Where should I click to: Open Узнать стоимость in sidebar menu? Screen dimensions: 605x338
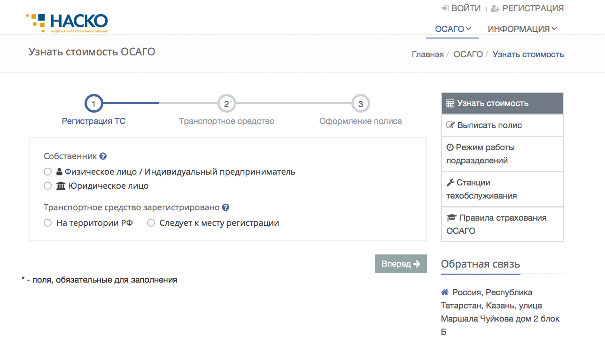[x=503, y=103]
